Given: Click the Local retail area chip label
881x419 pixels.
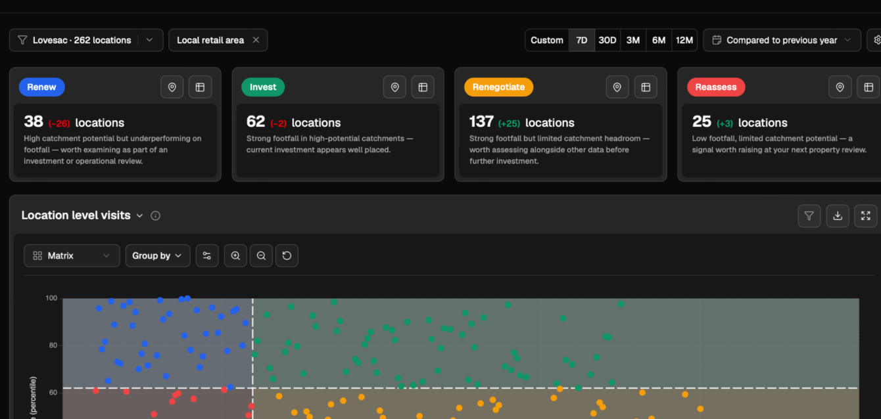Looking at the screenshot, I should point(210,40).
